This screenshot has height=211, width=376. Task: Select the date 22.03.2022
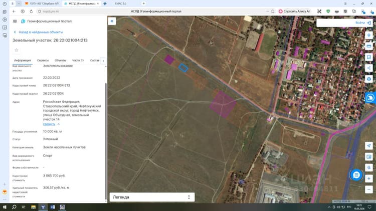click(x=52, y=77)
